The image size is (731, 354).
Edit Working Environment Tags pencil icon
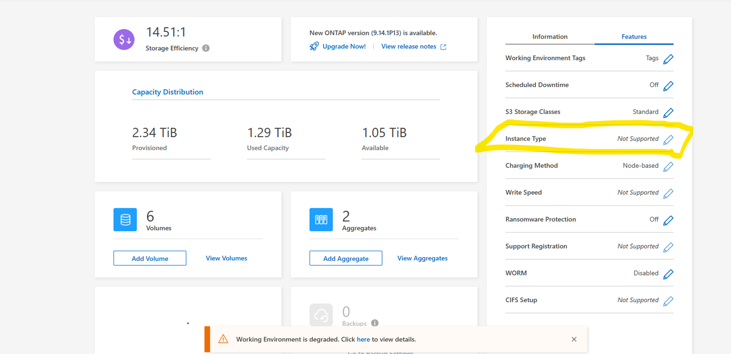tap(668, 59)
